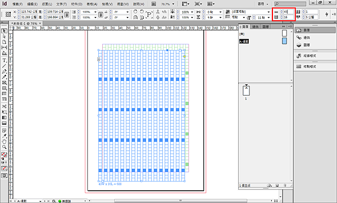
Task: Select the Page tool
Action: 4,42
